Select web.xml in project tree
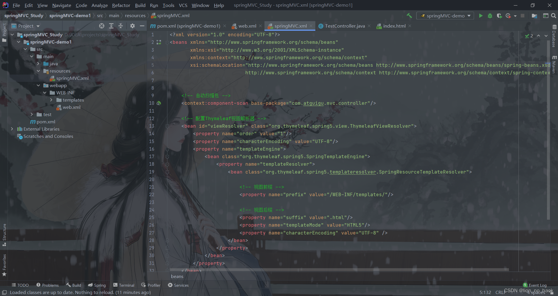 [71, 107]
